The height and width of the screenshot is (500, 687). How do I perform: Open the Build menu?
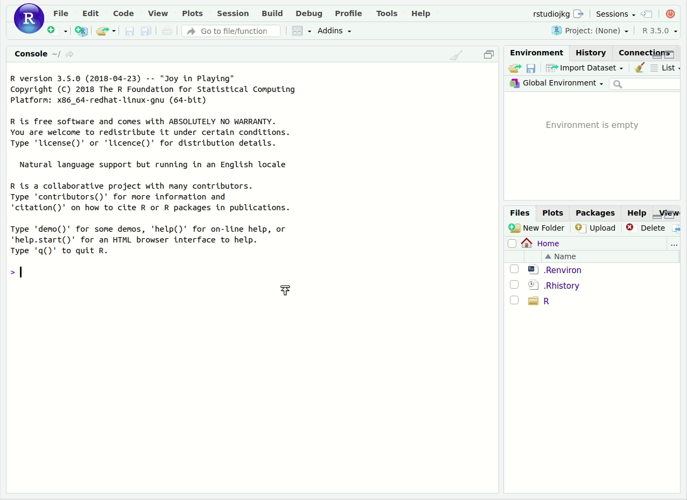272,13
